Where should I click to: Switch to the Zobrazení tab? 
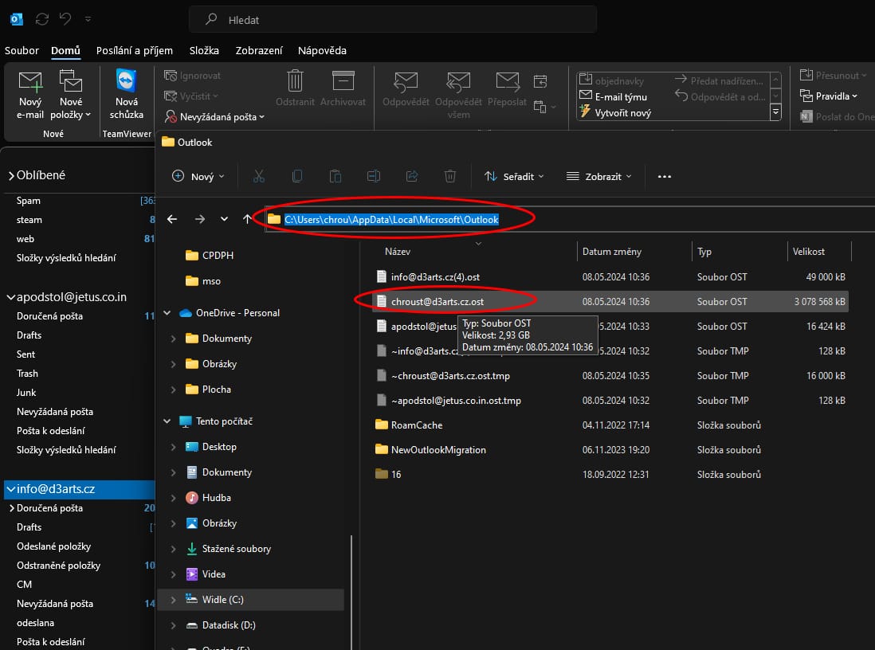point(259,50)
